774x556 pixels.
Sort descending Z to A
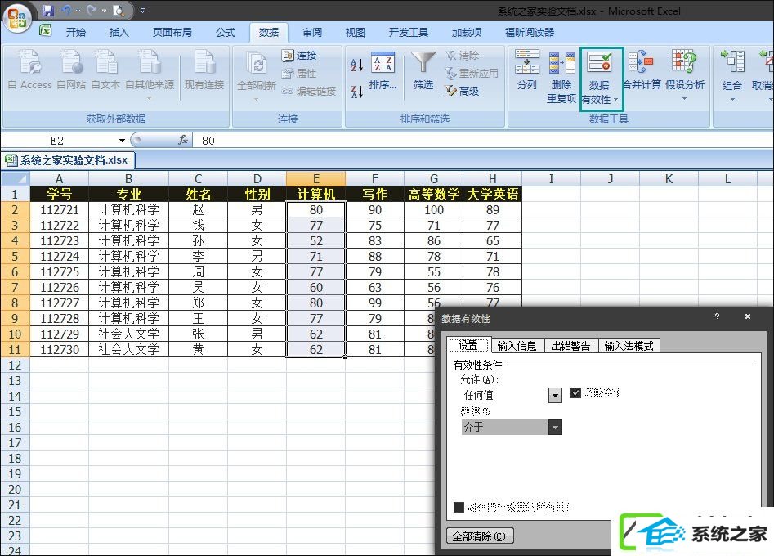[356, 92]
